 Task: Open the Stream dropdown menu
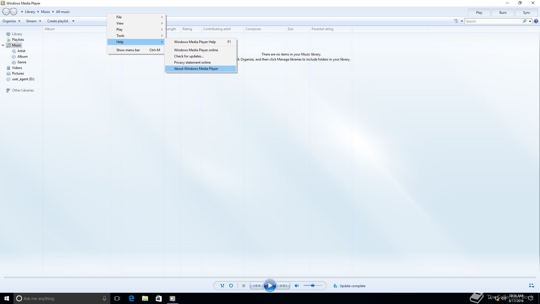click(33, 21)
